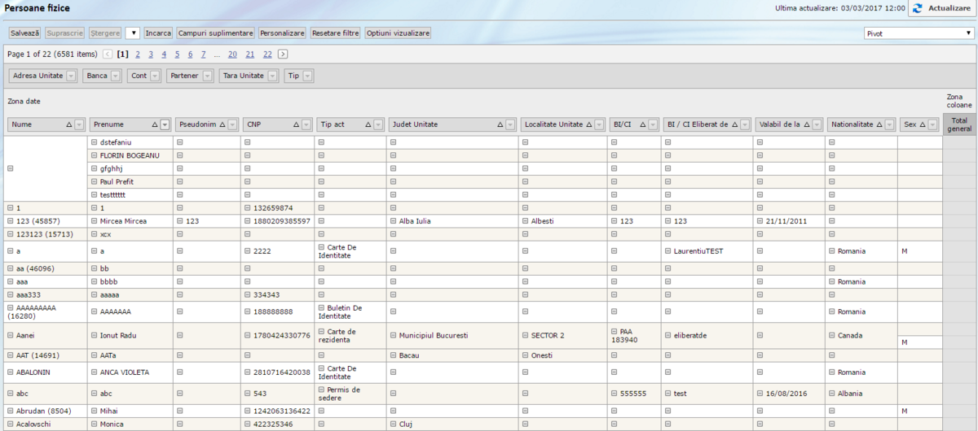Screen dimensions: 978x431
Task: Open the Pivot view dropdown
Action: point(918,33)
